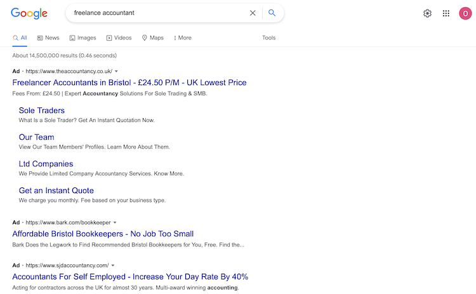
Task: Click the Google logo
Action: click(29, 13)
